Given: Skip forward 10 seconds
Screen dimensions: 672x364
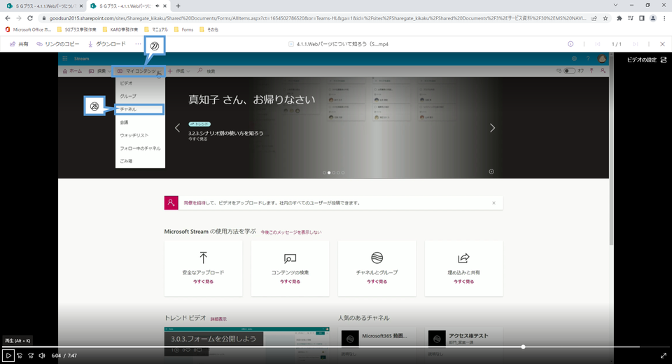Looking at the screenshot, I should [x=31, y=356].
